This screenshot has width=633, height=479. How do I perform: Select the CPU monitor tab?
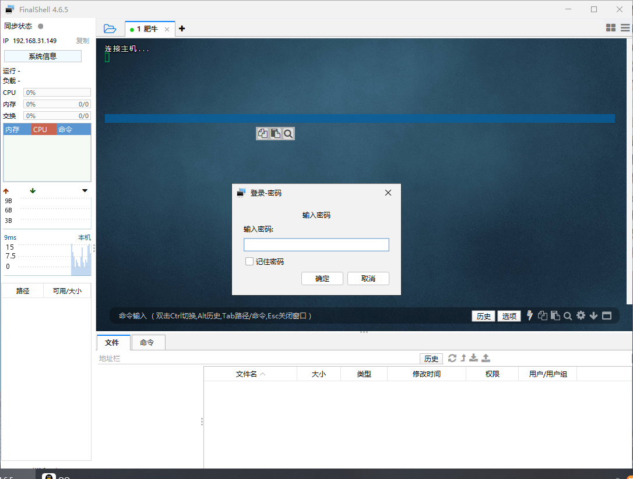click(42, 129)
